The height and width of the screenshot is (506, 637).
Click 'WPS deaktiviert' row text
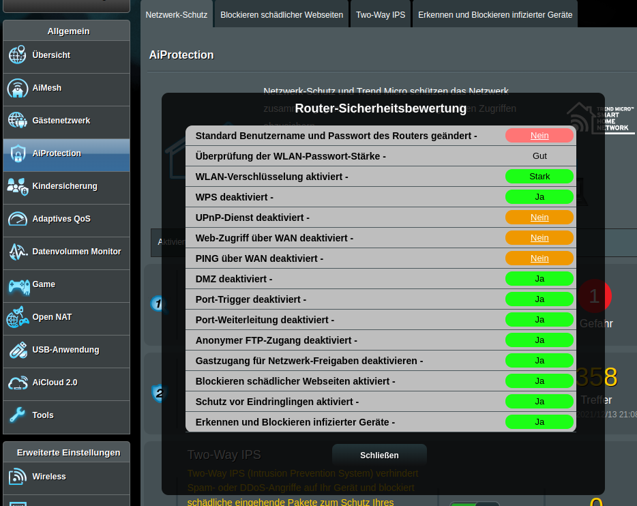click(235, 197)
